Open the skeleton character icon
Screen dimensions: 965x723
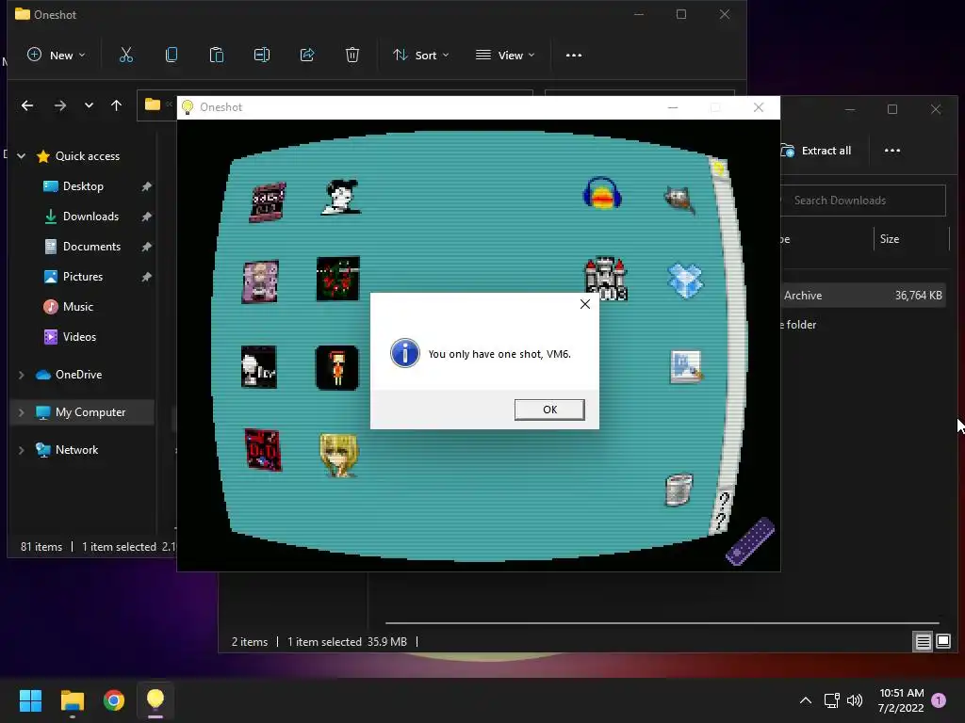(258, 367)
